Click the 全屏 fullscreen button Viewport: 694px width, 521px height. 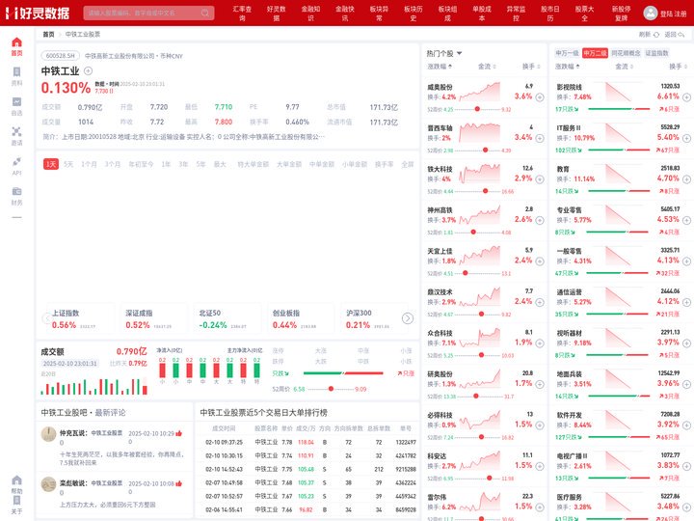(x=407, y=164)
